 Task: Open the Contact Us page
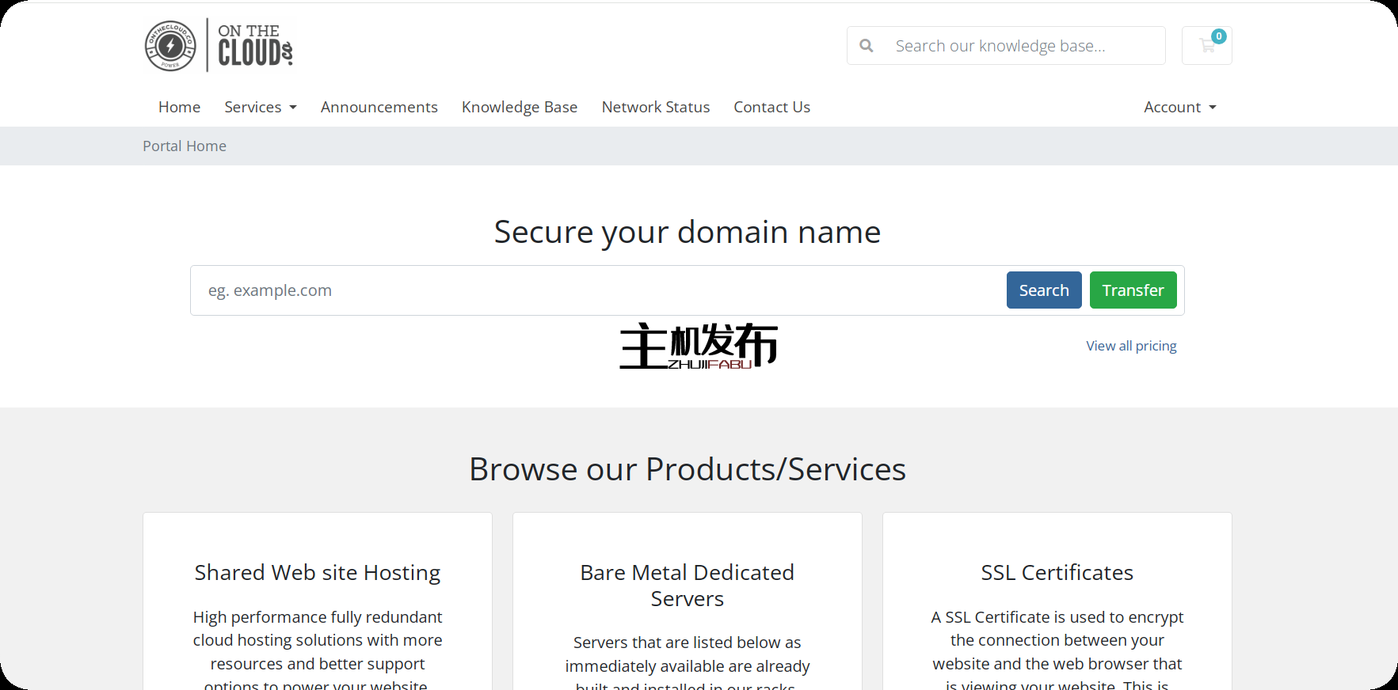point(771,107)
